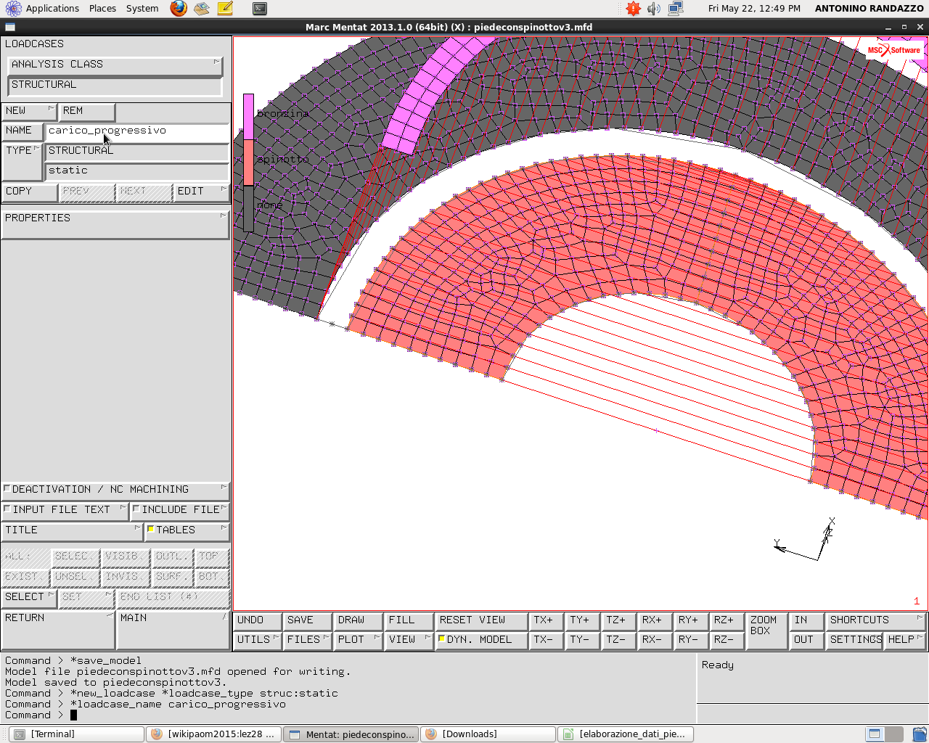This screenshot has width=929, height=743.
Task: Click the clock date and time
Action: (x=754, y=9)
